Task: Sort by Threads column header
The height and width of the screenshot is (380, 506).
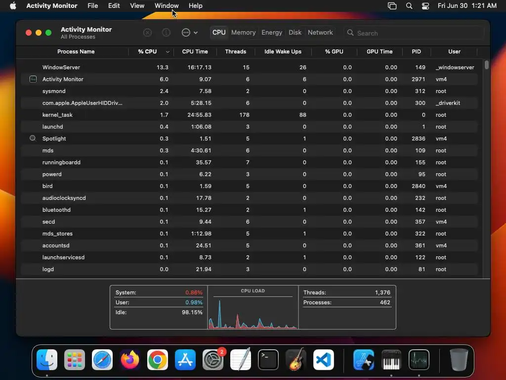Action: [236, 51]
